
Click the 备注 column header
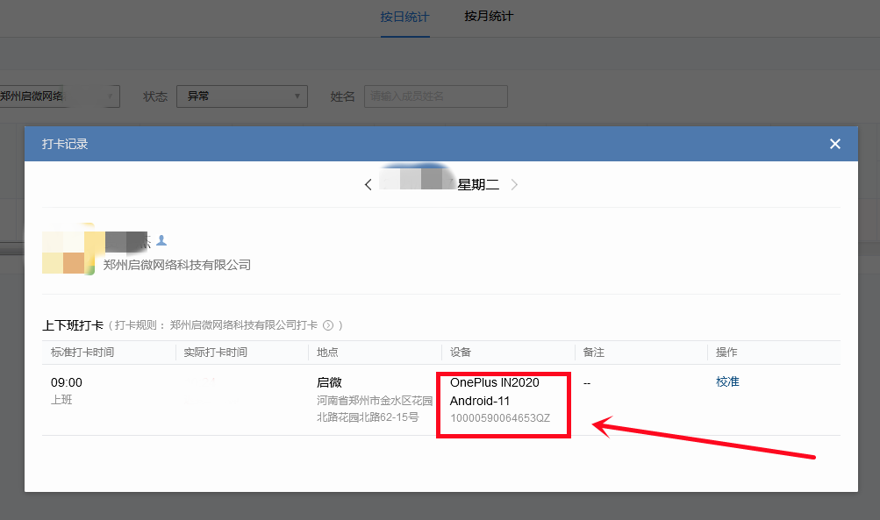coord(594,353)
